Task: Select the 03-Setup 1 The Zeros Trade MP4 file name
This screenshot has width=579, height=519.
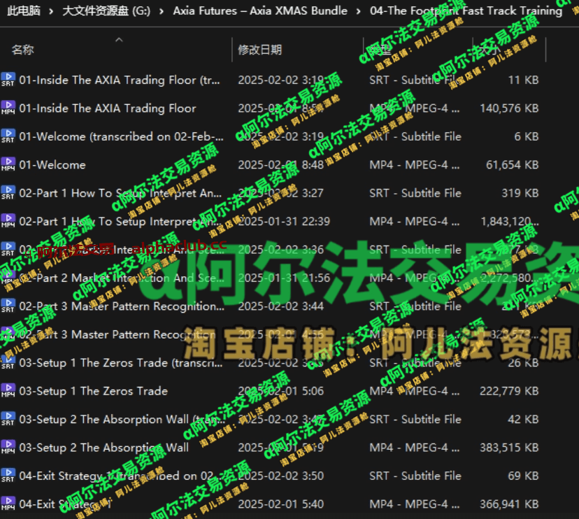Action: coord(93,391)
